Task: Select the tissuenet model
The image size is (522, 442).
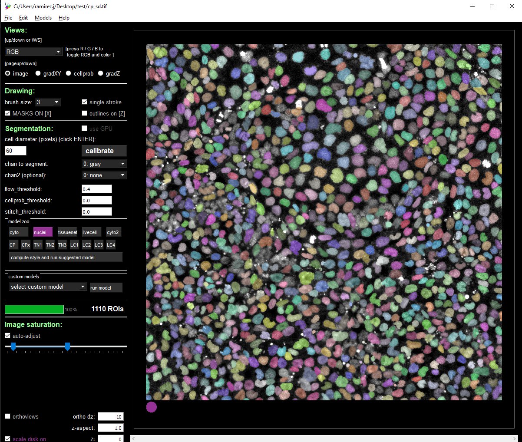Action: pos(67,232)
